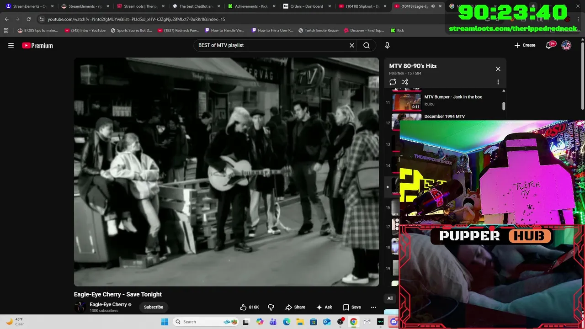This screenshot has width=585, height=329.
Task: Select December 1994 MTV playlist entry
Action: (x=444, y=117)
